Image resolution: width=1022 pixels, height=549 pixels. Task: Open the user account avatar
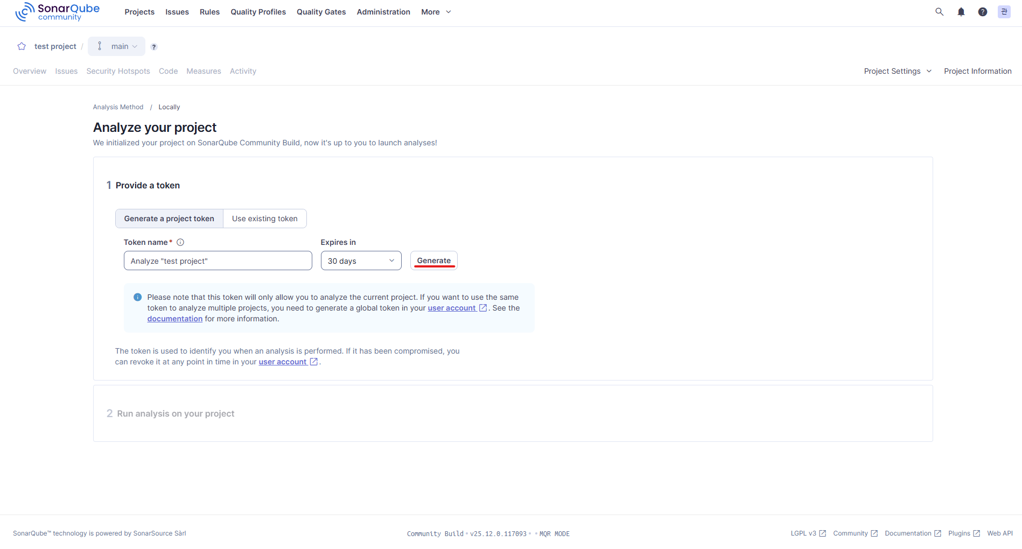(x=1004, y=12)
